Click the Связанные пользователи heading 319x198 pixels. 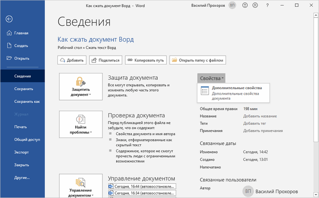228,180
